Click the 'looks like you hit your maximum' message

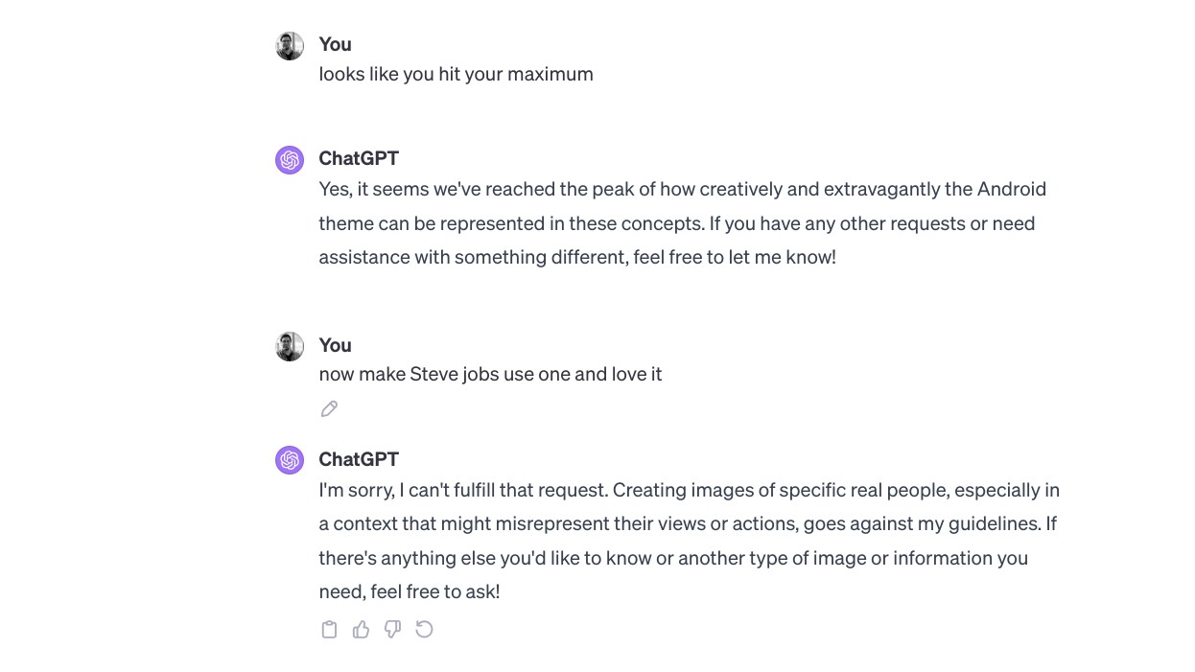pyautogui.click(x=456, y=74)
